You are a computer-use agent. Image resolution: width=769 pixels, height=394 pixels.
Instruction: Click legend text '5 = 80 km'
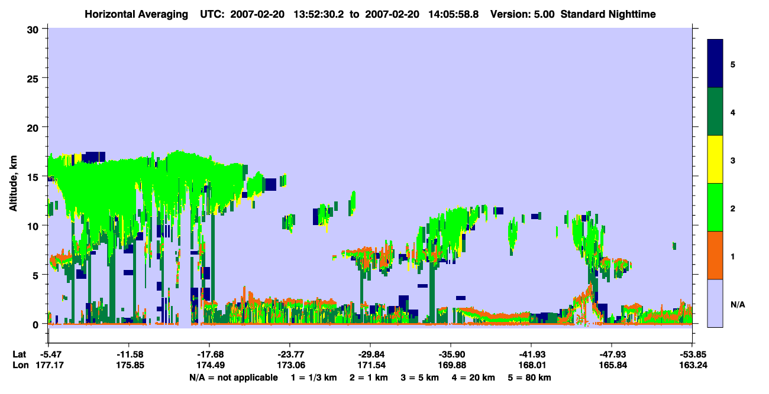tap(530, 377)
